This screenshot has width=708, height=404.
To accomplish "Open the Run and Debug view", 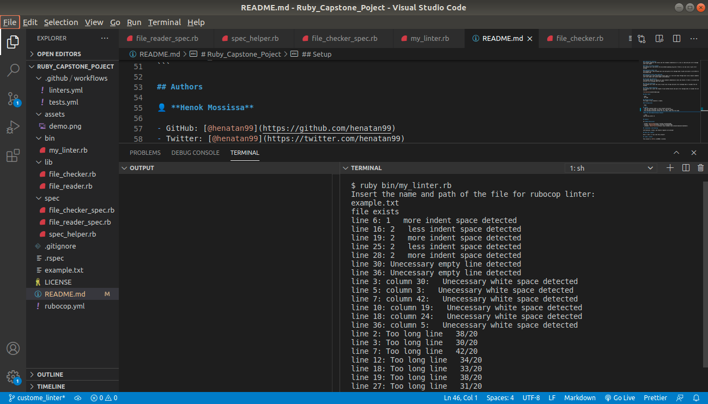I will point(13,128).
